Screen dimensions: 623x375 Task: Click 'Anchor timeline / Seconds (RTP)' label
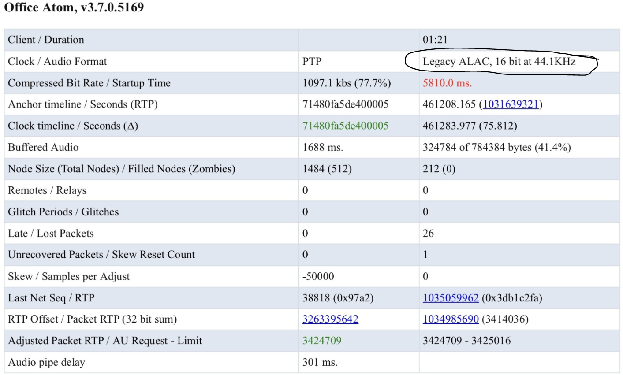83,104
